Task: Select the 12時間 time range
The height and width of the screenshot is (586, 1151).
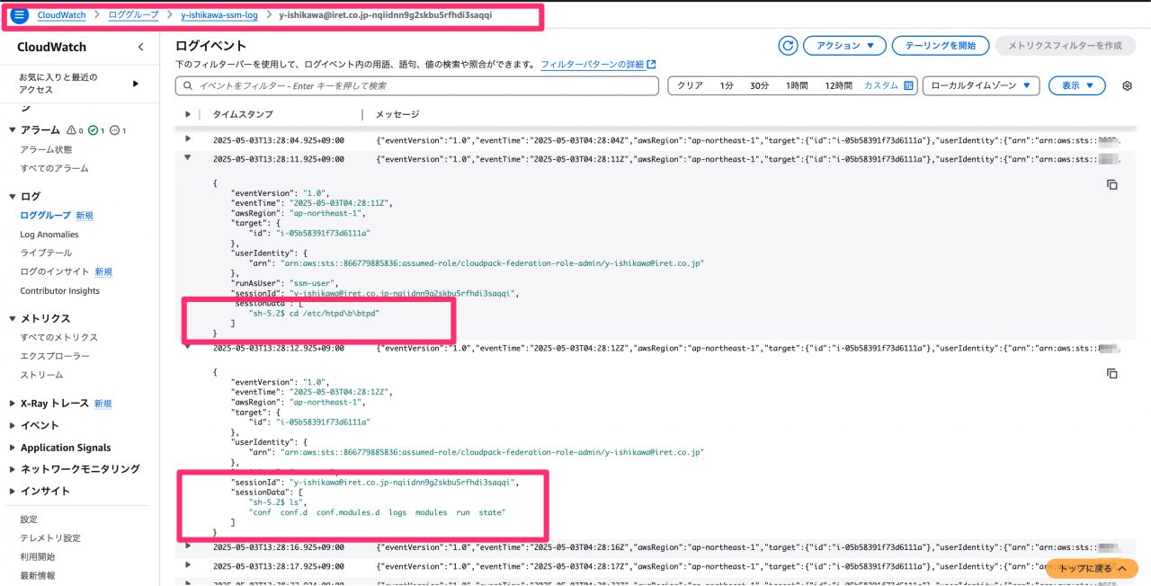Action: point(838,85)
